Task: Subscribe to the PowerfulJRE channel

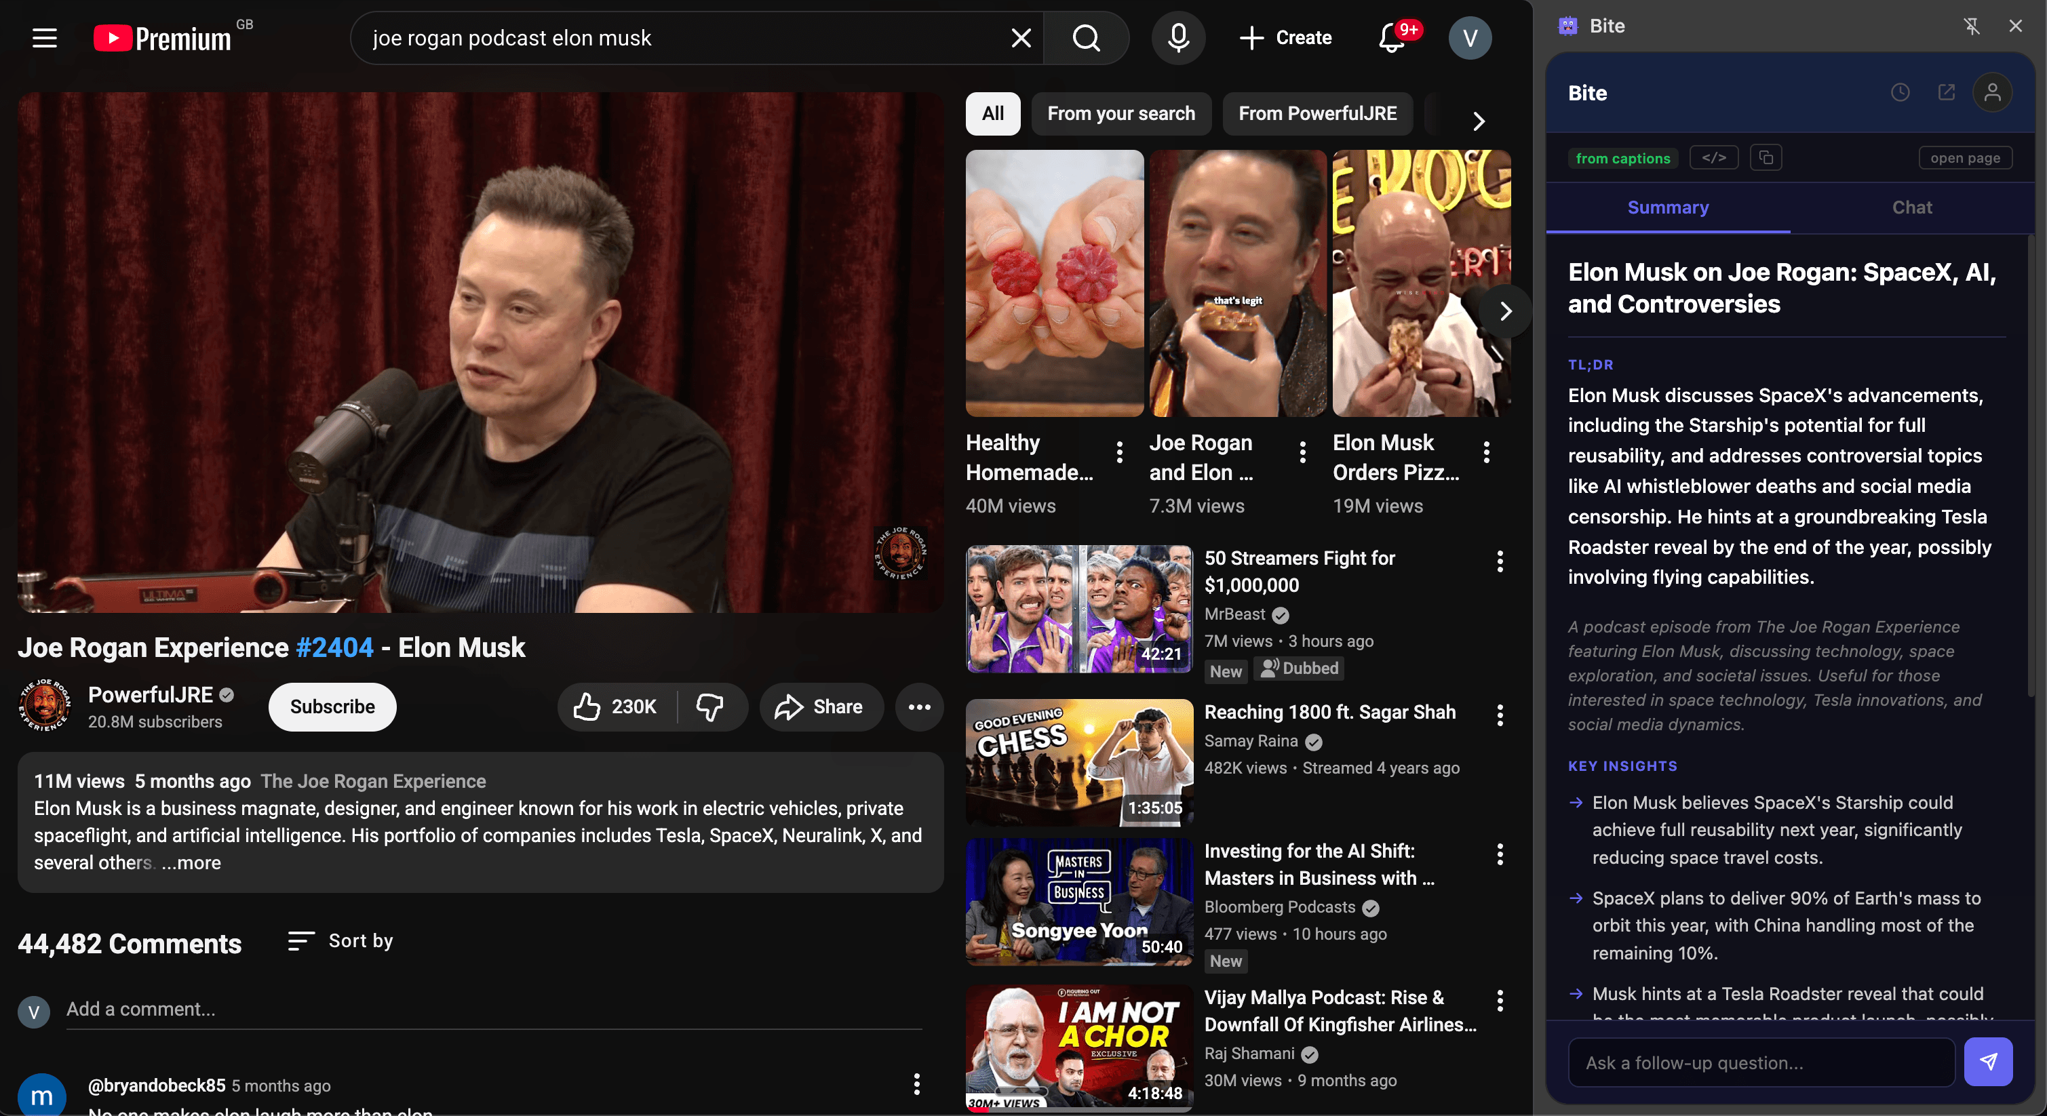Action: coord(332,706)
